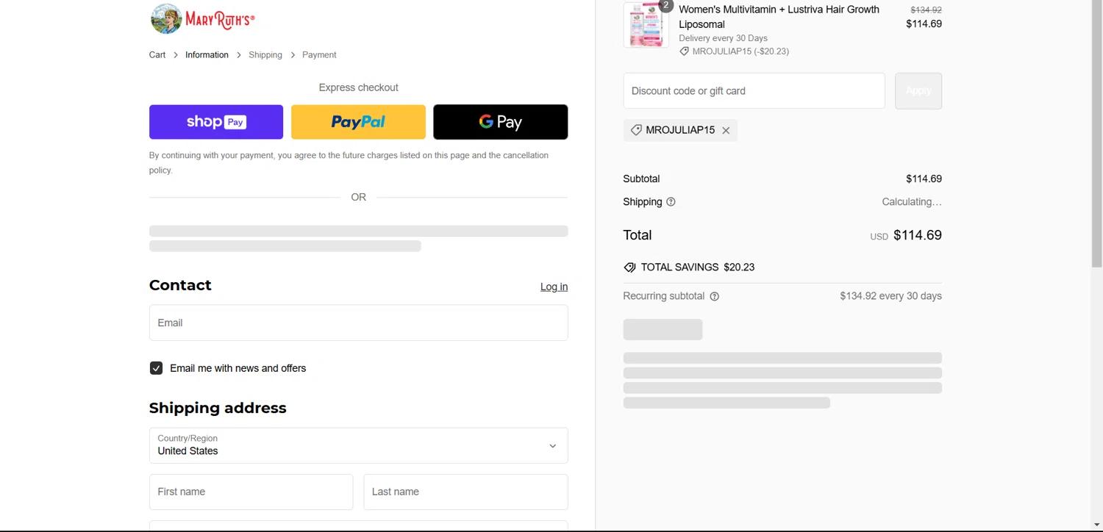The width and height of the screenshot is (1103, 532).
Task: Focus the First name field
Action: [x=251, y=492]
